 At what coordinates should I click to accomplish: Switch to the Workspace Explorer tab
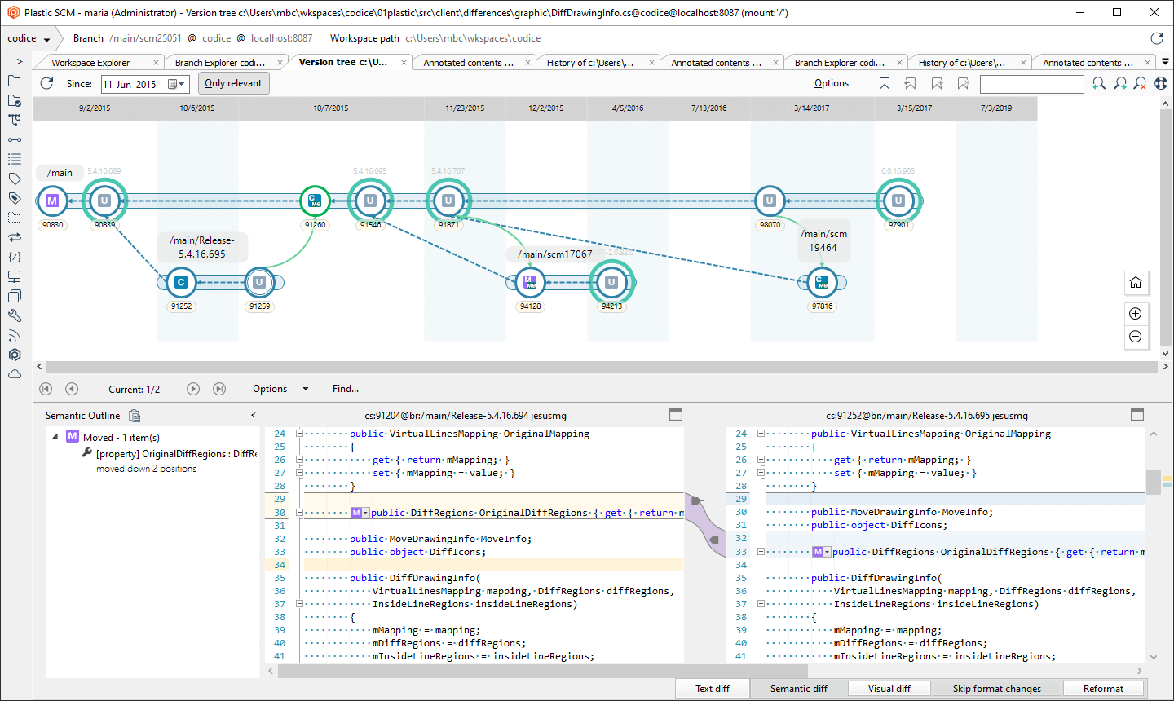coord(90,63)
